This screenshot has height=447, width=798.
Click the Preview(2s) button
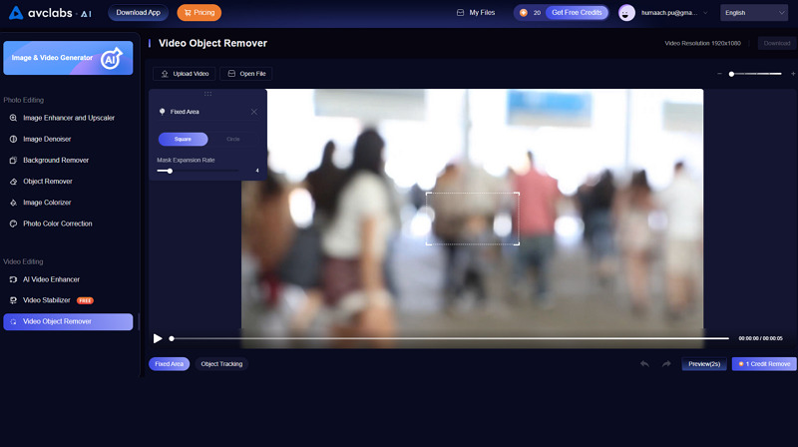[704, 364]
